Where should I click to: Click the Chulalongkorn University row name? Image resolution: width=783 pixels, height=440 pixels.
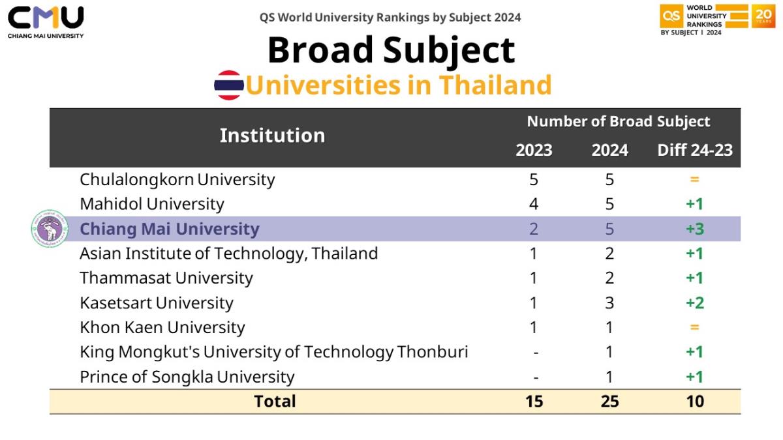(x=177, y=179)
